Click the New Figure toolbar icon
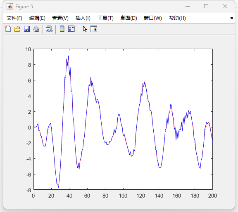The image size is (238, 212). 8,29
